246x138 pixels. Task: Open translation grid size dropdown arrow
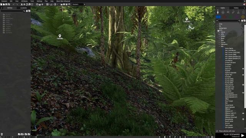pyautogui.click(x=49, y=5)
